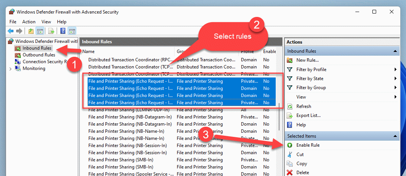Toggle the Show/Hide Action Pane icon
This screenshot has height=176, width=406.
72,31
